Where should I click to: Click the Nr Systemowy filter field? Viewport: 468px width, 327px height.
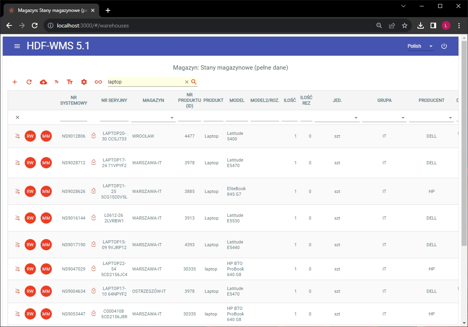(x=74, y=117)
